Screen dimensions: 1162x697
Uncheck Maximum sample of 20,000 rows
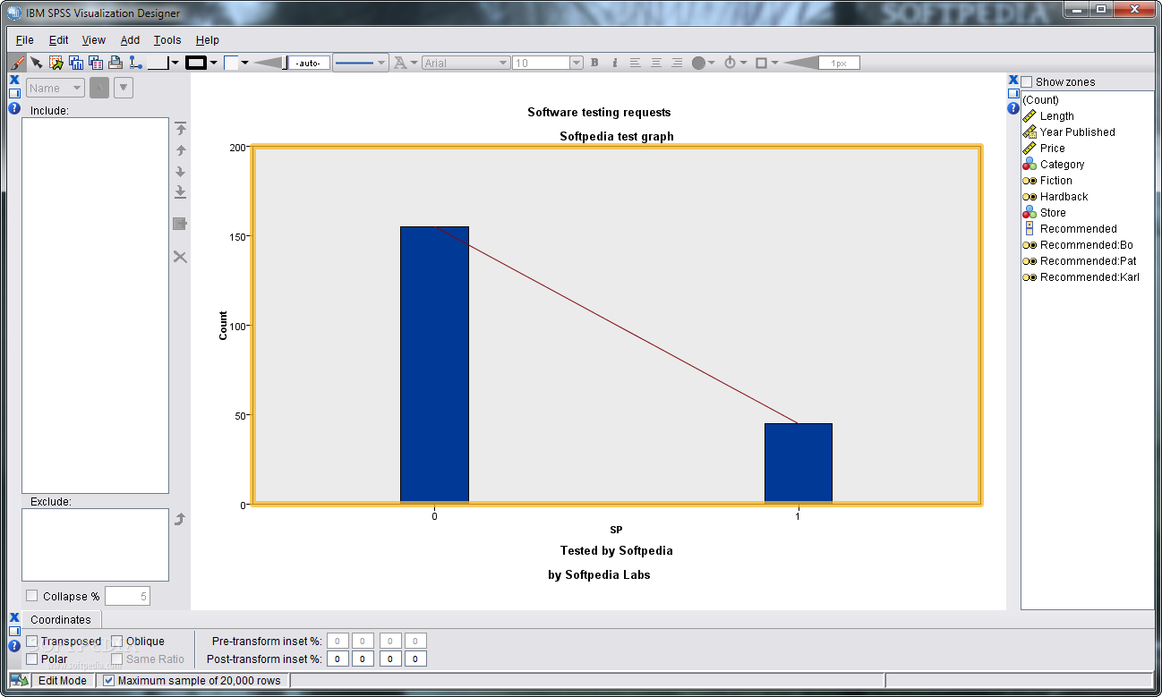pyautogui.click(x=109, y=680)
